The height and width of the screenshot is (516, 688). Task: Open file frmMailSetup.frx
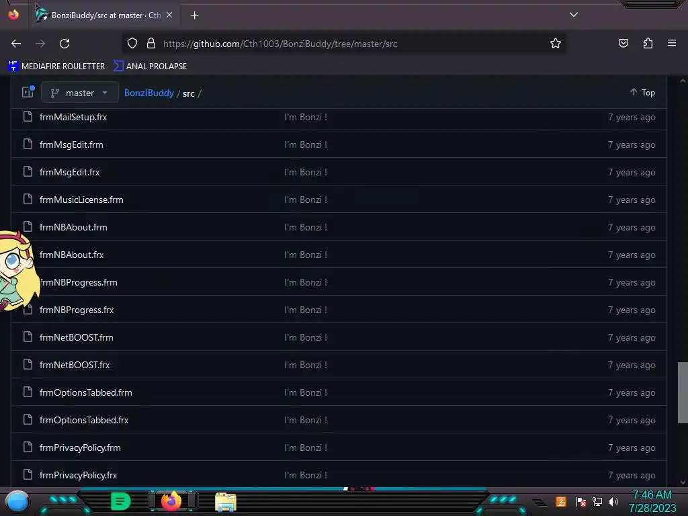coord(73,117)
